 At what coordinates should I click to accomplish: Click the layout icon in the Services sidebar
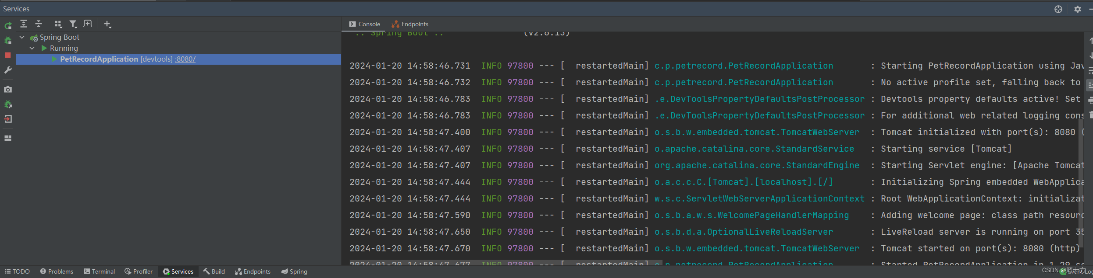(8, 138)
